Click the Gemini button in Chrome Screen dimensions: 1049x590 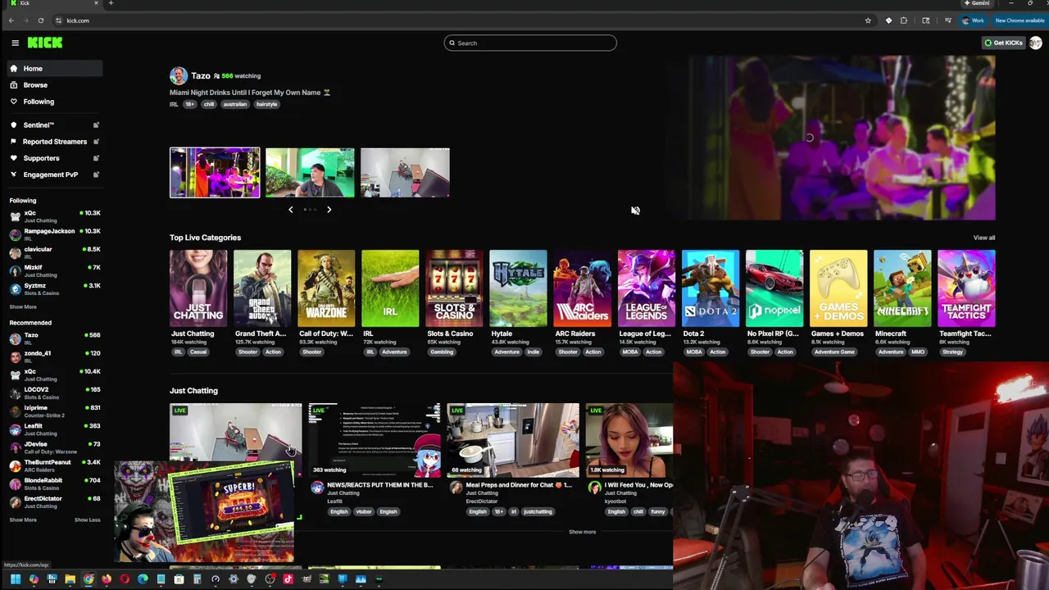[977, 3]
